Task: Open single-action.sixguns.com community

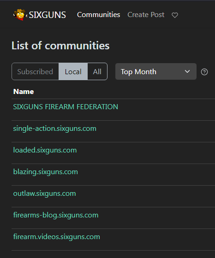Action: (x=55, y=129)
